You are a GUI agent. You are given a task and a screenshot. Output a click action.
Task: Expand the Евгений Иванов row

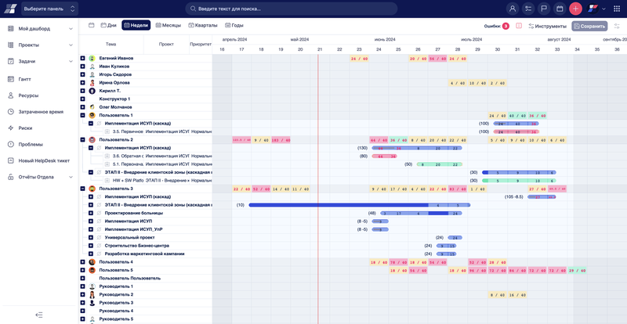click(82, 59)
